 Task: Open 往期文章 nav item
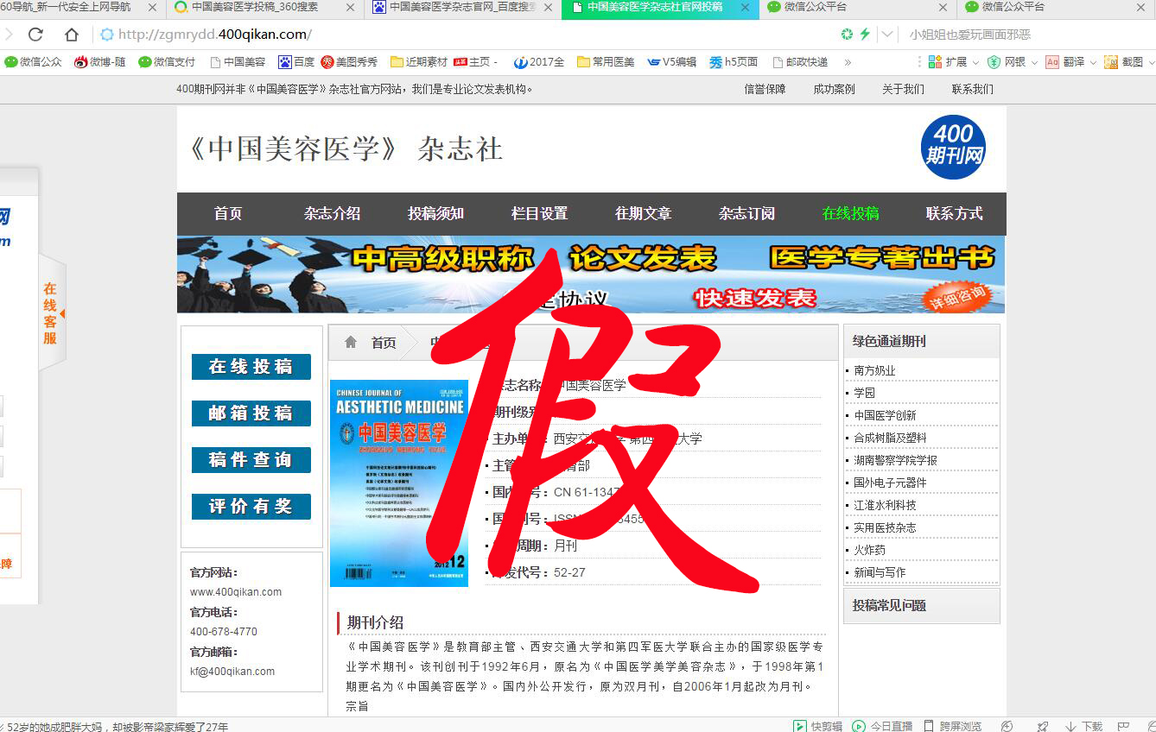coord(643,214)
